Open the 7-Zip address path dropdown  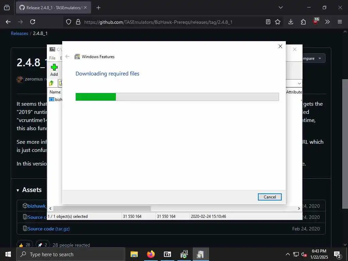pos(299,84)
